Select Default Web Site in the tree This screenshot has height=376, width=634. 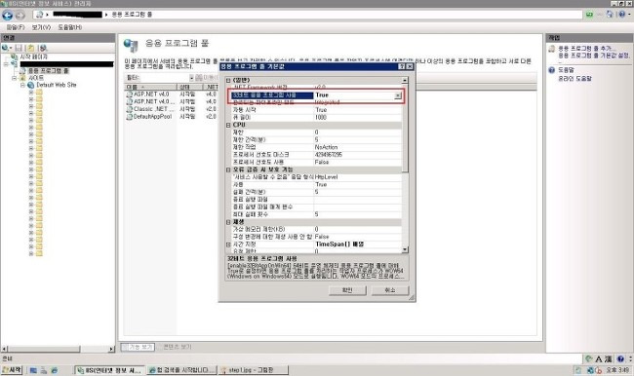(x=57, y=85)
